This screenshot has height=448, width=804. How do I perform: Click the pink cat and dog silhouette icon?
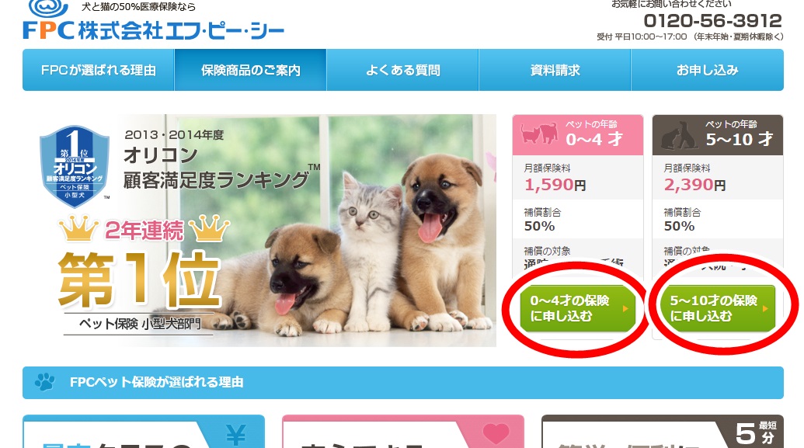[x=539, y=134]
